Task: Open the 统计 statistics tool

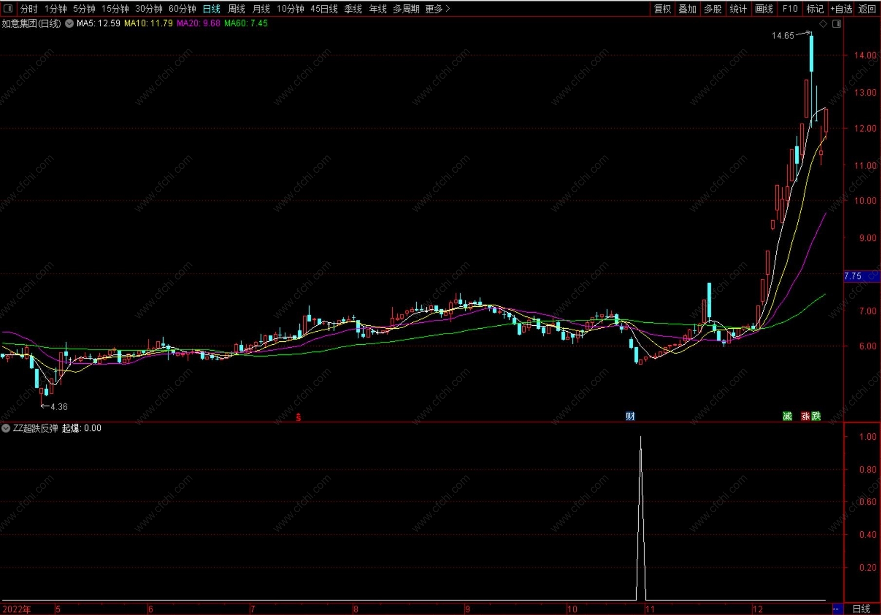Action: pos(738,9)
